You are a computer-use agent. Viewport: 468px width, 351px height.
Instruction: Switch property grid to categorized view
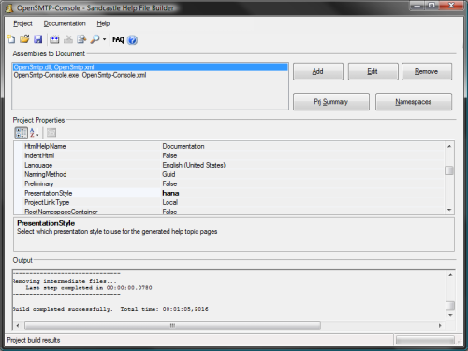[x=21, y=133]
